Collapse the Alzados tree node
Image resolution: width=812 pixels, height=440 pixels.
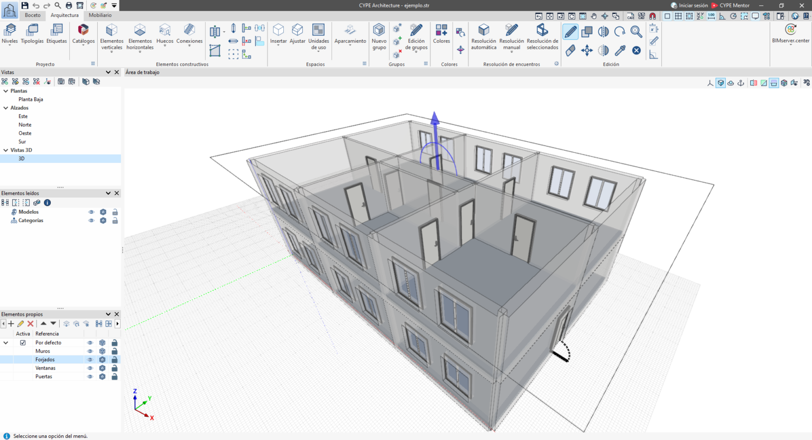[6, 108]
